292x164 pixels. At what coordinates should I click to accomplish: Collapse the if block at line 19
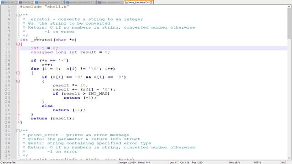point(18,81)
